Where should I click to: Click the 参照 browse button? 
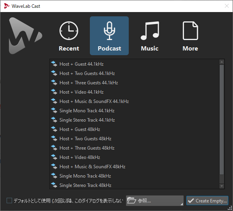pos(155,201)
